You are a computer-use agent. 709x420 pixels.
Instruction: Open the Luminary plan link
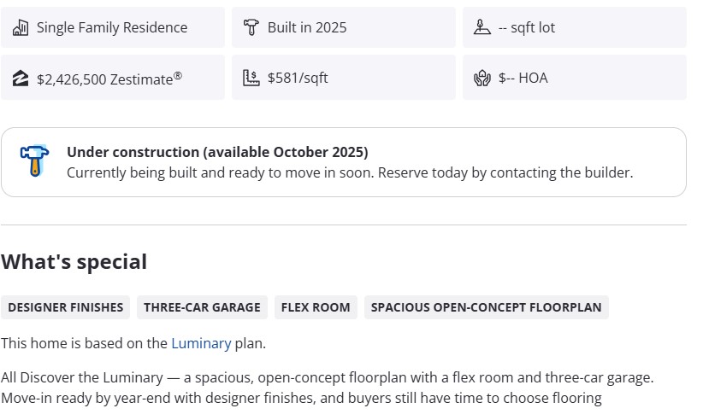point(201,343)
